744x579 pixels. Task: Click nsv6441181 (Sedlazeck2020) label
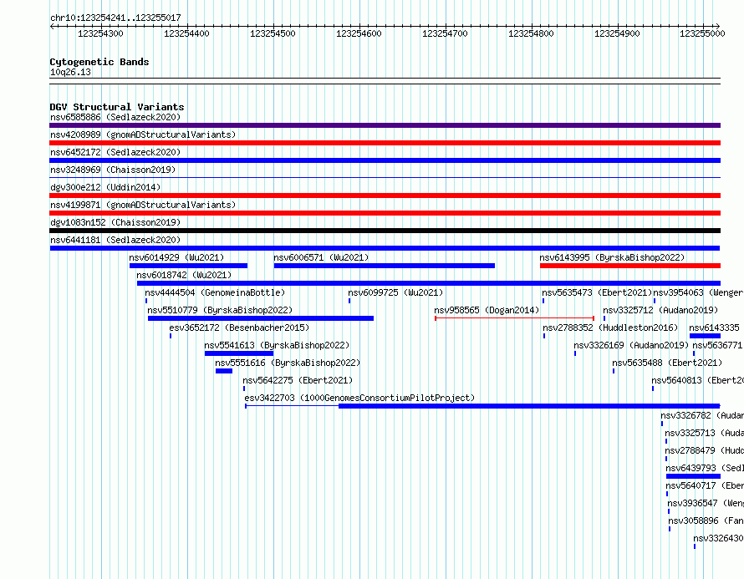coord(115,240)
